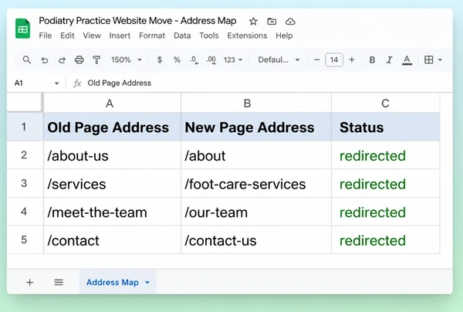
Task: Click the spreadsheet title text
Action: (x=137, y=21)
